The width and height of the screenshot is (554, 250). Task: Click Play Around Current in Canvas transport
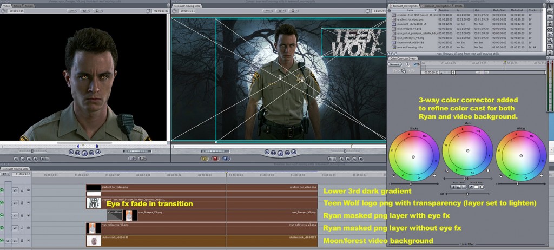(287, 153)
